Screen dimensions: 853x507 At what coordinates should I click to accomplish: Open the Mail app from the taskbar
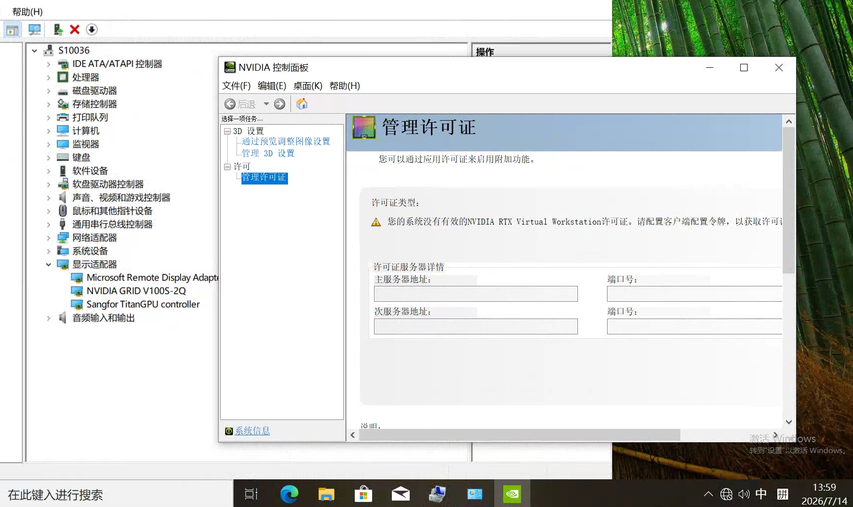[400, 494]
